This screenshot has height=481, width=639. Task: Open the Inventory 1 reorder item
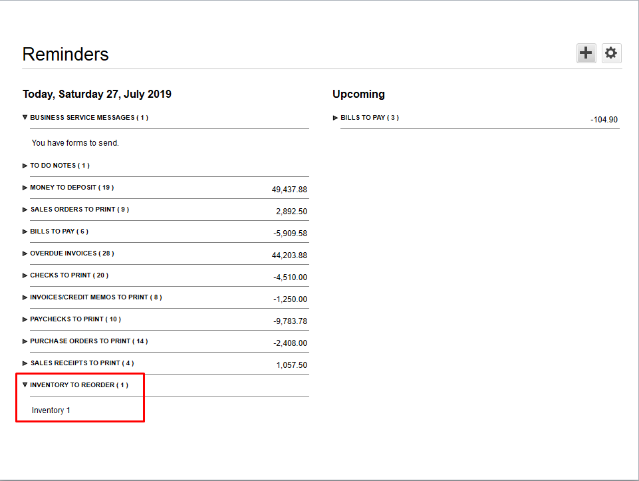[51, 410]
